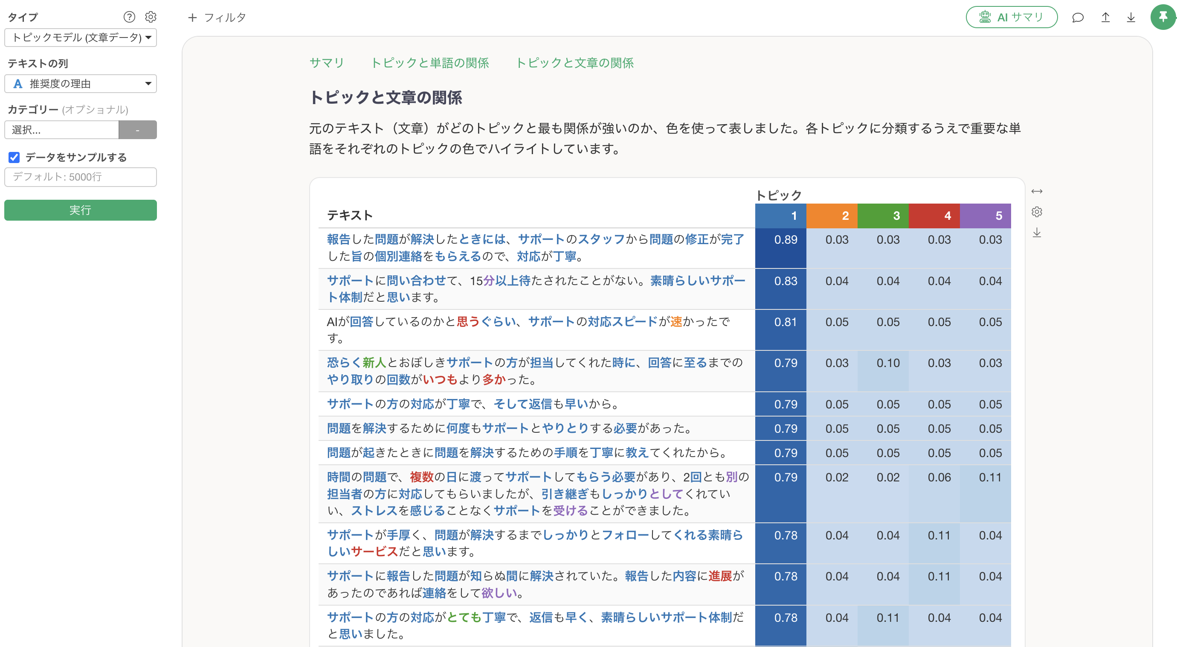Click the row text starting 時間の問題で、複数の日

[538, 494]
